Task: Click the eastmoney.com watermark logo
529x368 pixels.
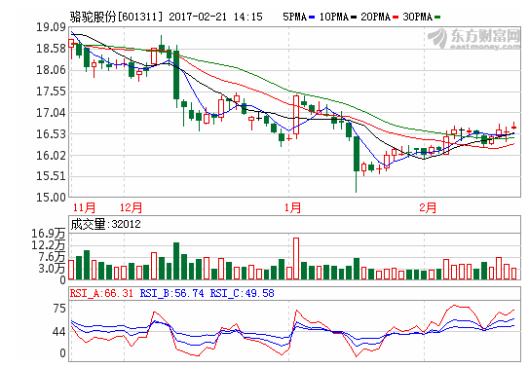Action: click(474, 39)
